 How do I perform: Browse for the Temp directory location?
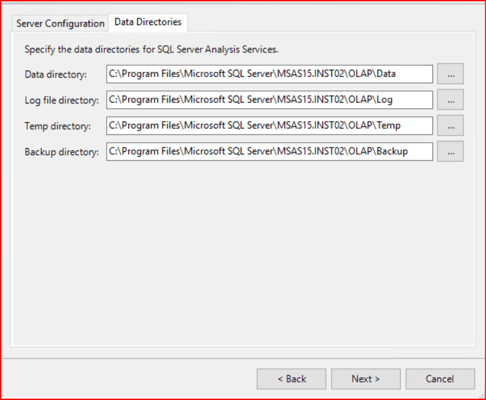(450, 126)
